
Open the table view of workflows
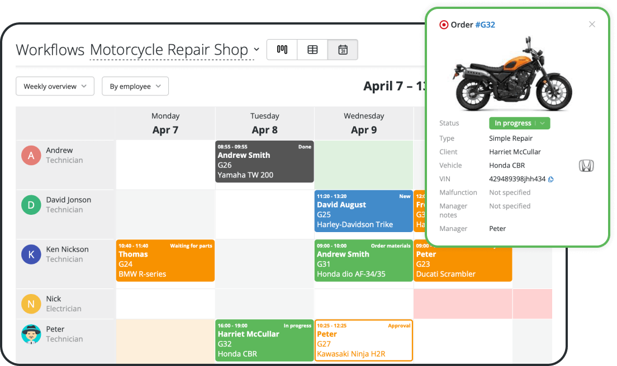coord(312,50)
